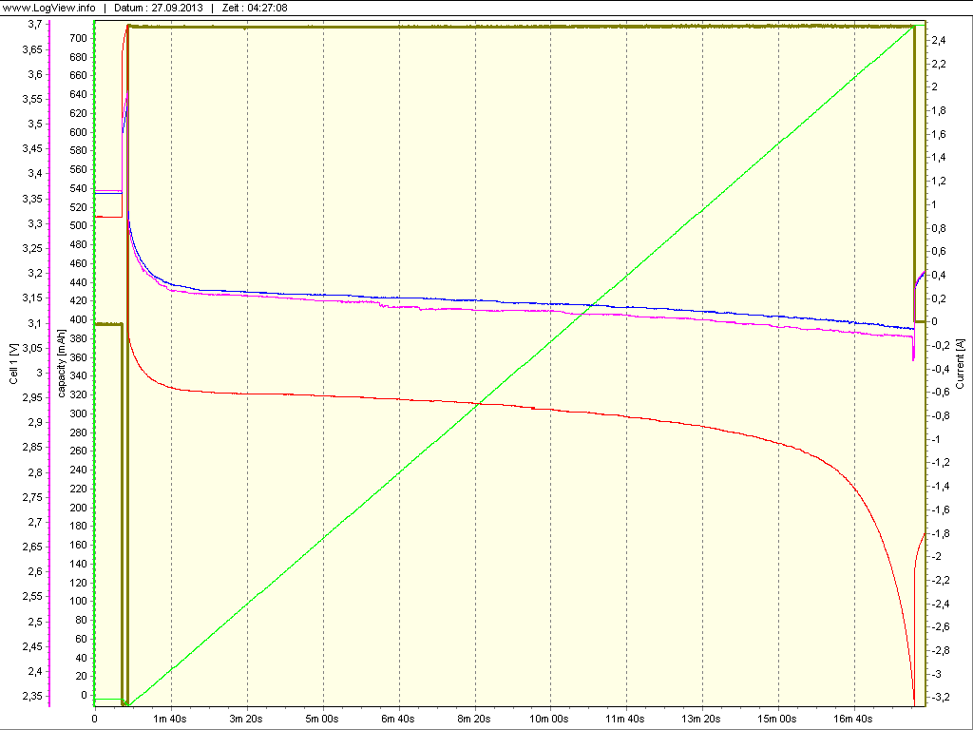Select the '380' capacity axis value
The image size is (973, 730).
click(78, 339)
